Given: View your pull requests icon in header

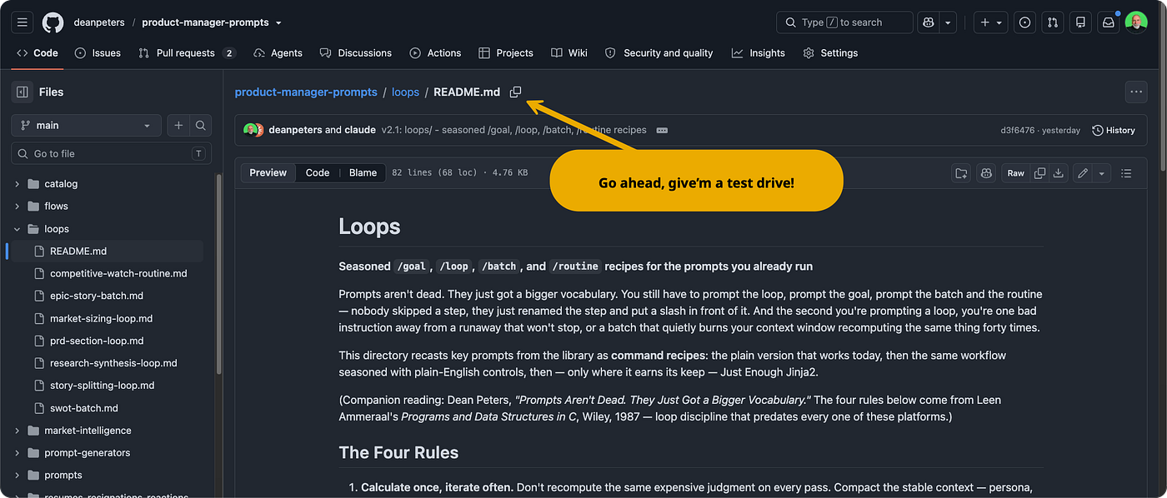Looking at the screenshot, I should pos(1053,22).
